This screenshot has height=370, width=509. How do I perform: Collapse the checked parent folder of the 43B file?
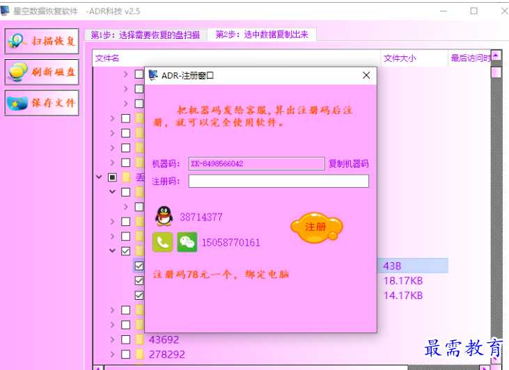click(112, 250)
